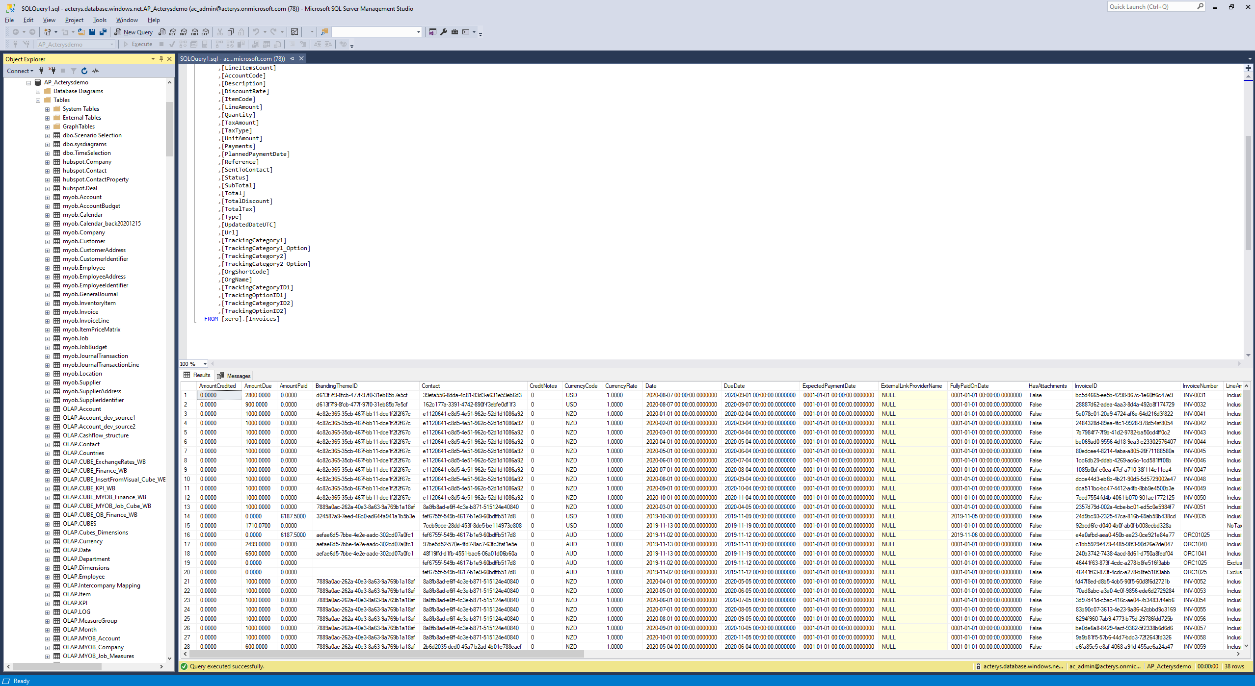1255x686 pixels.
Task: Click the Object Explorer vertical scrollbar thumb
Action: pos(170,129)
